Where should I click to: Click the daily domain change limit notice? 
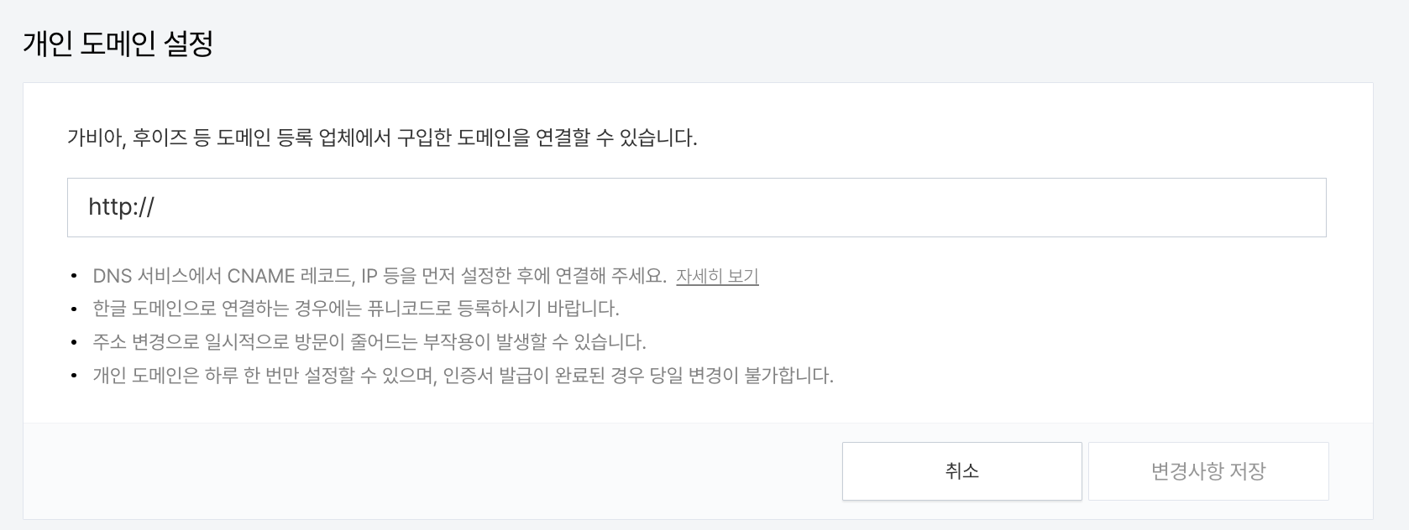(x=462, y=375)
